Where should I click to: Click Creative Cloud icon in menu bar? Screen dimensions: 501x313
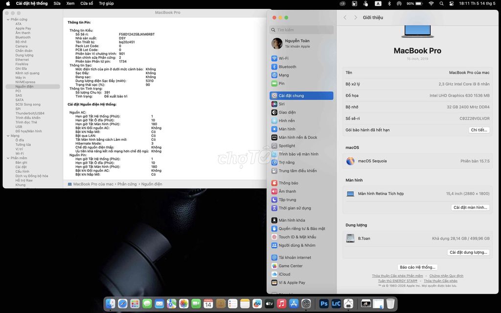pyautogui.click(x=342, y=3)
